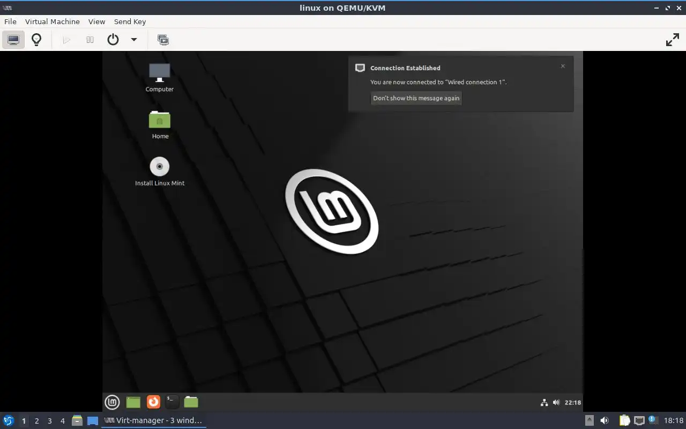Click the Virt-manager taskbar entry
The image size is (686, 429).
[x=154, y=420]
